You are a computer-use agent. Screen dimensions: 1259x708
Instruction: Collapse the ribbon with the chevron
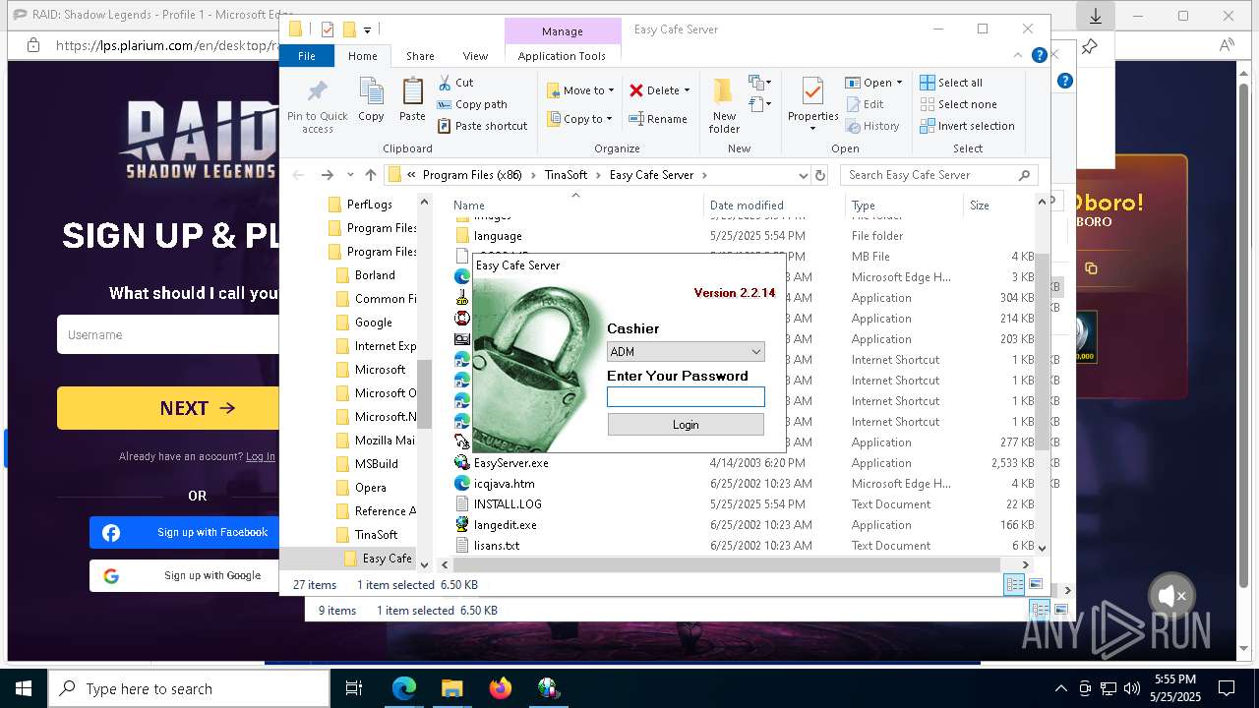(1020, 56)
